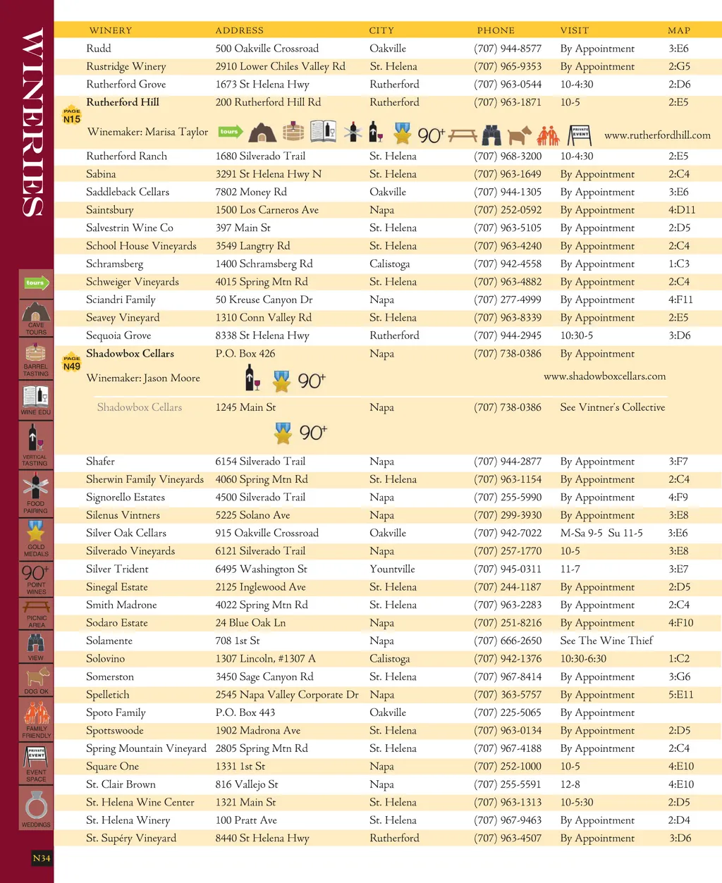This screenshot has width=722, height=883.
Task: Click the WINERY column header
Action: pyautogui.click(x=111, y=30)
